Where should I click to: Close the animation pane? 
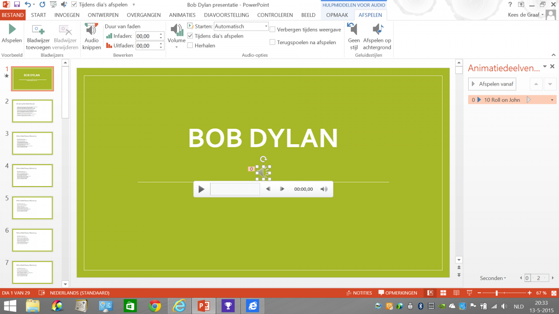[x=552, y=67]
